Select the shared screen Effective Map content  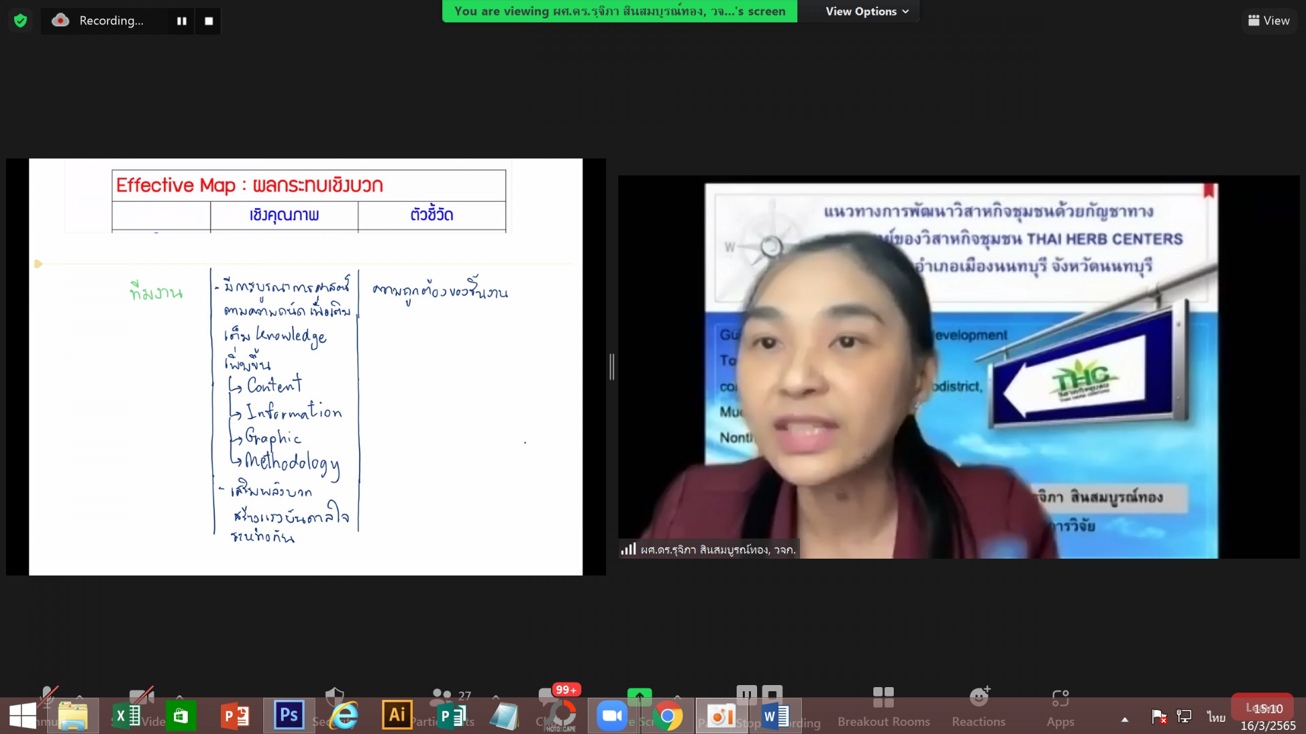pyautogui.click(x=306, y=367)
